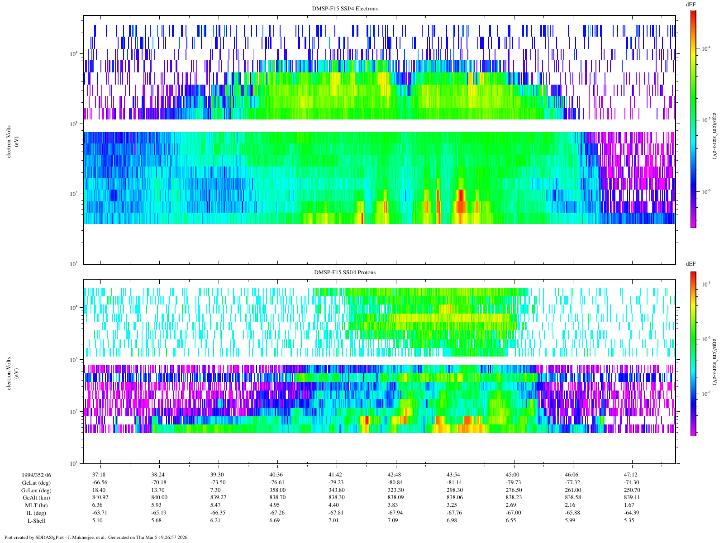This screenshot has width=724, height=543.
Task: Click the 1999/352 06 date label
Action: click(x=36, y=475)
